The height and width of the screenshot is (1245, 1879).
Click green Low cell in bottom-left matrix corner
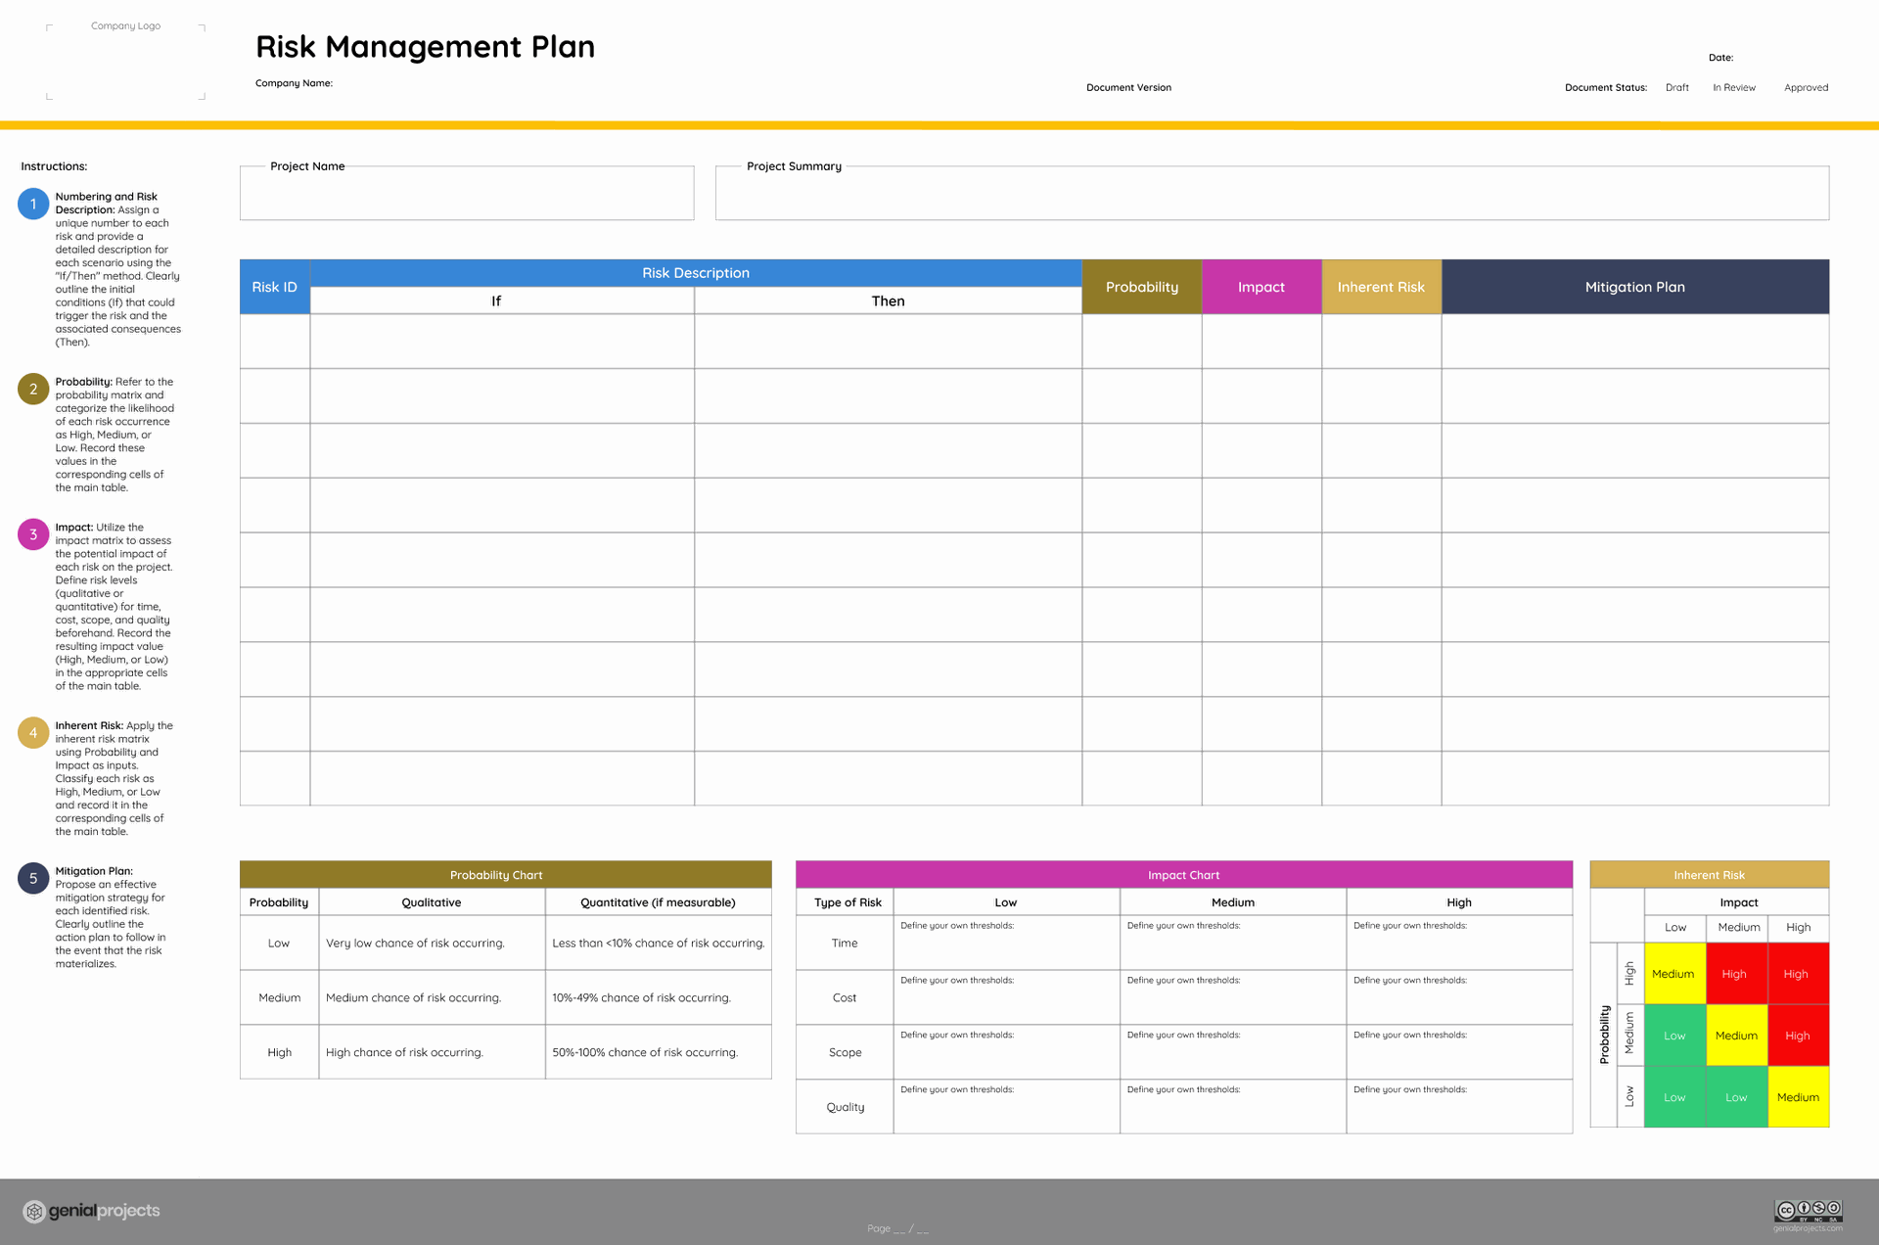click(1674, 1097)
